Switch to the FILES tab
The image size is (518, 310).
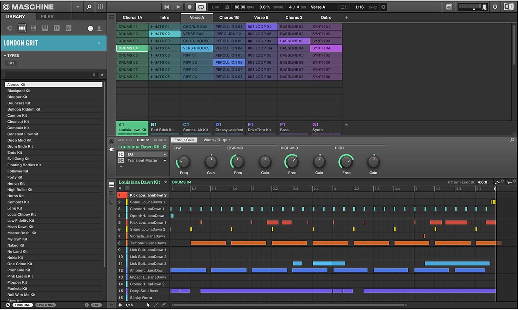pyautogui.click(x=47, y=17)
